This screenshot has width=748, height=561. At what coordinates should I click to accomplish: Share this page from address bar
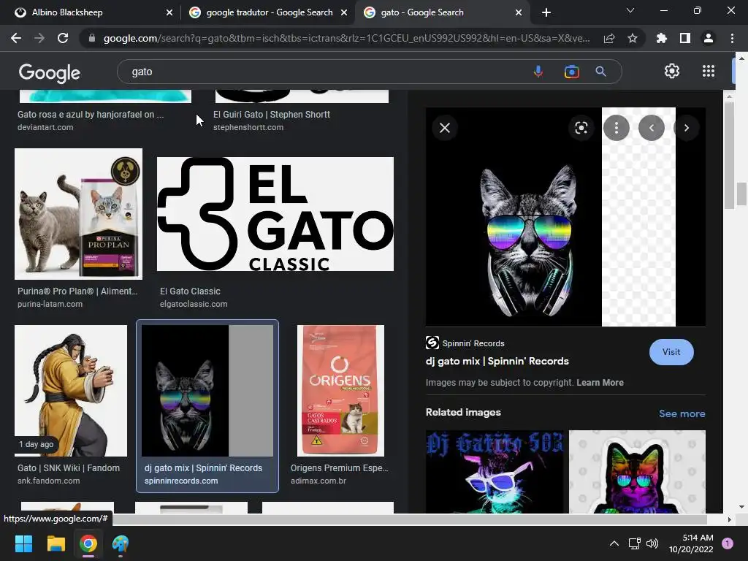tap(609, 38)
